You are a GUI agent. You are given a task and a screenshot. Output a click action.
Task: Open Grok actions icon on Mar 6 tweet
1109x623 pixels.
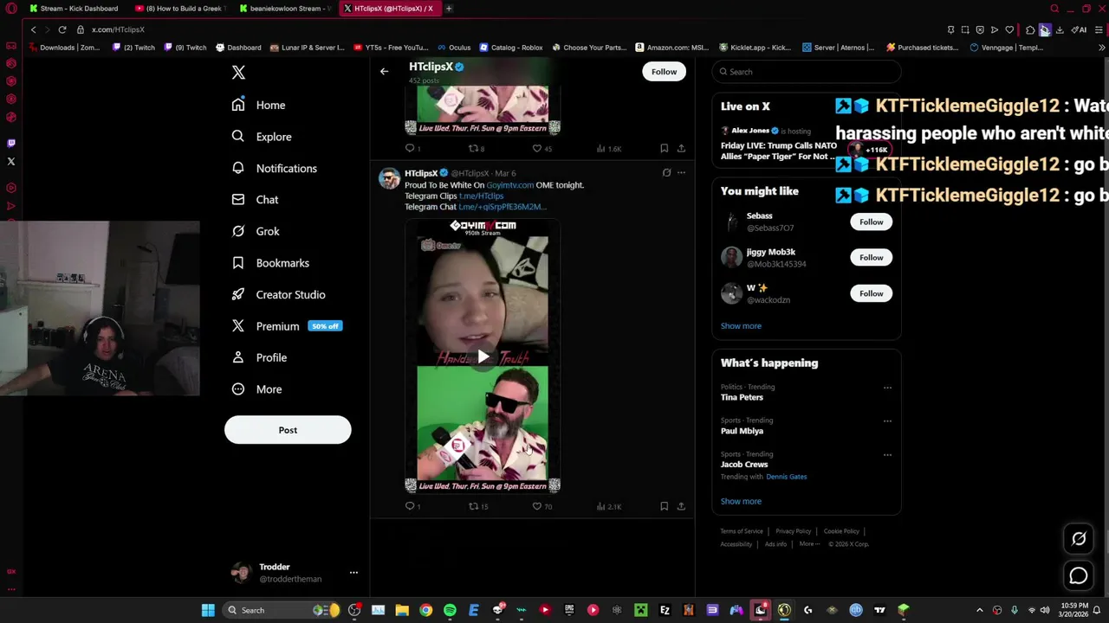(x=666, y=173)
